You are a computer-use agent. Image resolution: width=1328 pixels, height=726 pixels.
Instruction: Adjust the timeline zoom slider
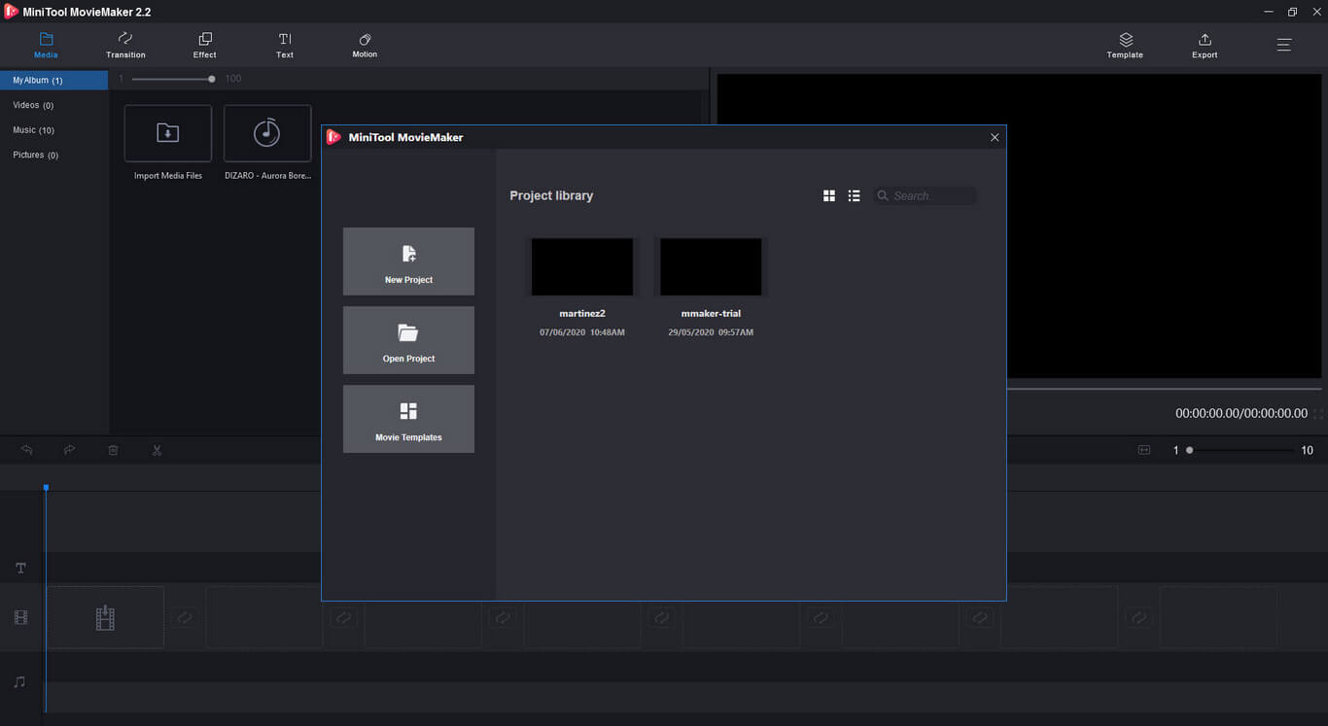[1240, 450]
